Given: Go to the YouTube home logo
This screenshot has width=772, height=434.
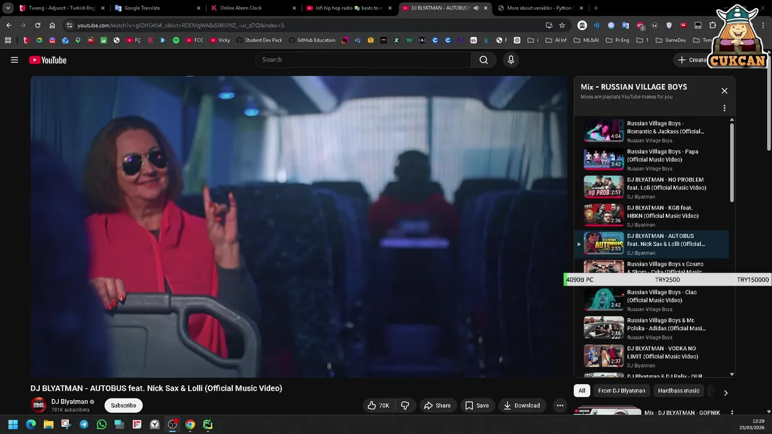Looking at the screenshot, I should (48, 60).
